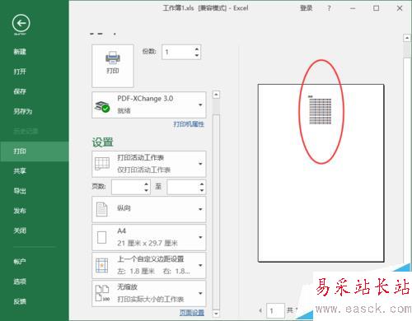Expand the 打印活动工作表 dropdown

149,164
